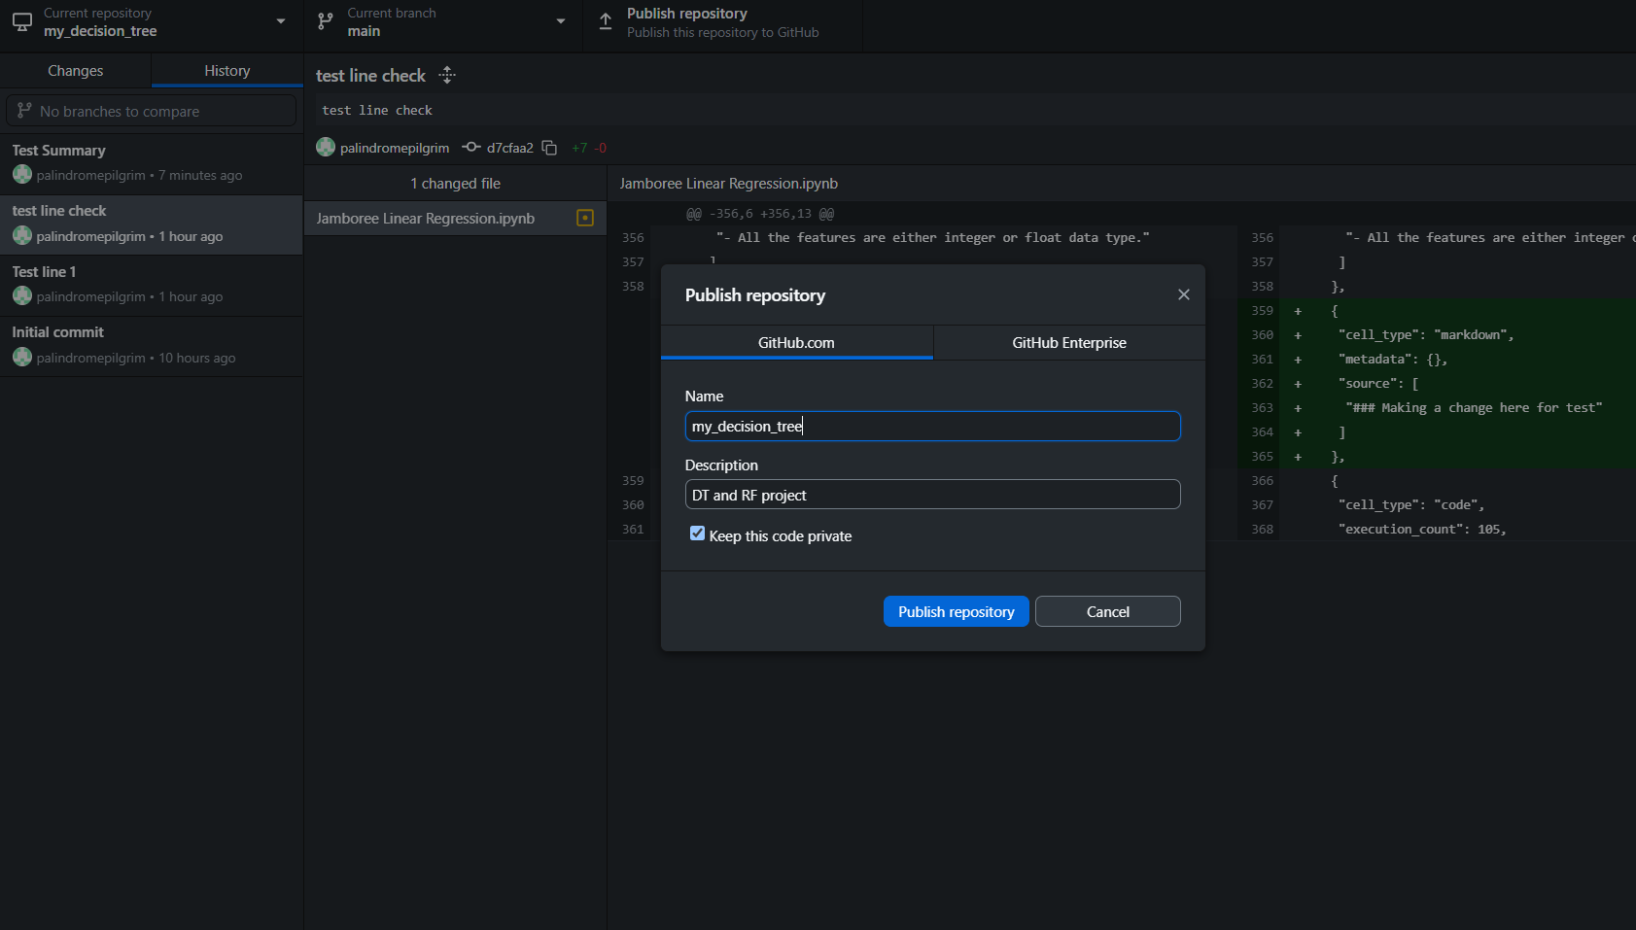Click the modified file status icon
Viewport: 1636px width, 930px height.
[584, 218]
